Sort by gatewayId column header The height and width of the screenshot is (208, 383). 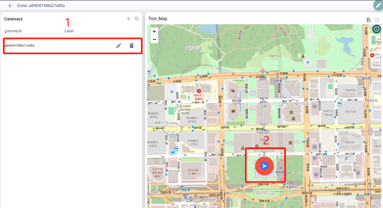(x=13, y=31)
